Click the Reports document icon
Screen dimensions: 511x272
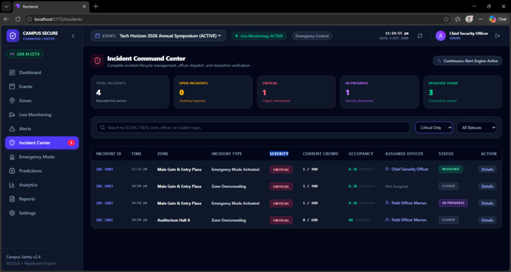pyautogui.click(x=12, y=198)
